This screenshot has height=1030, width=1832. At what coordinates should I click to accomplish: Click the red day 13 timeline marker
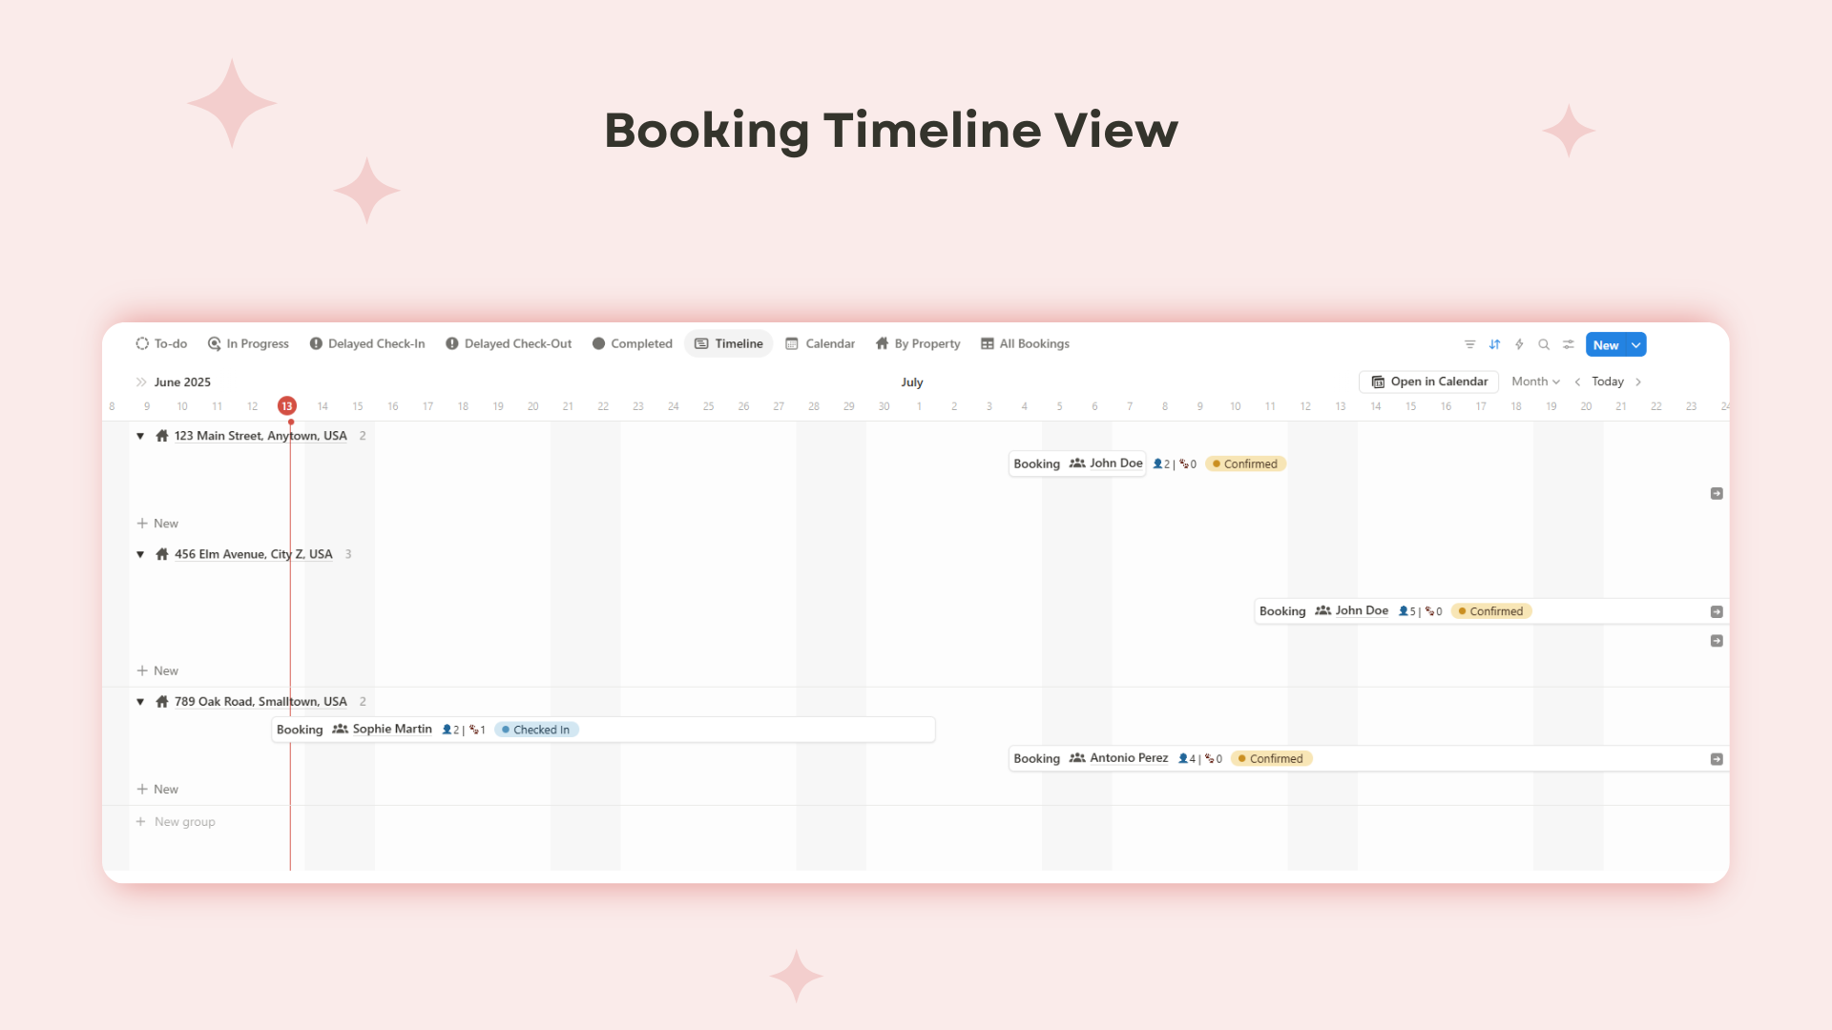point(287,406)
